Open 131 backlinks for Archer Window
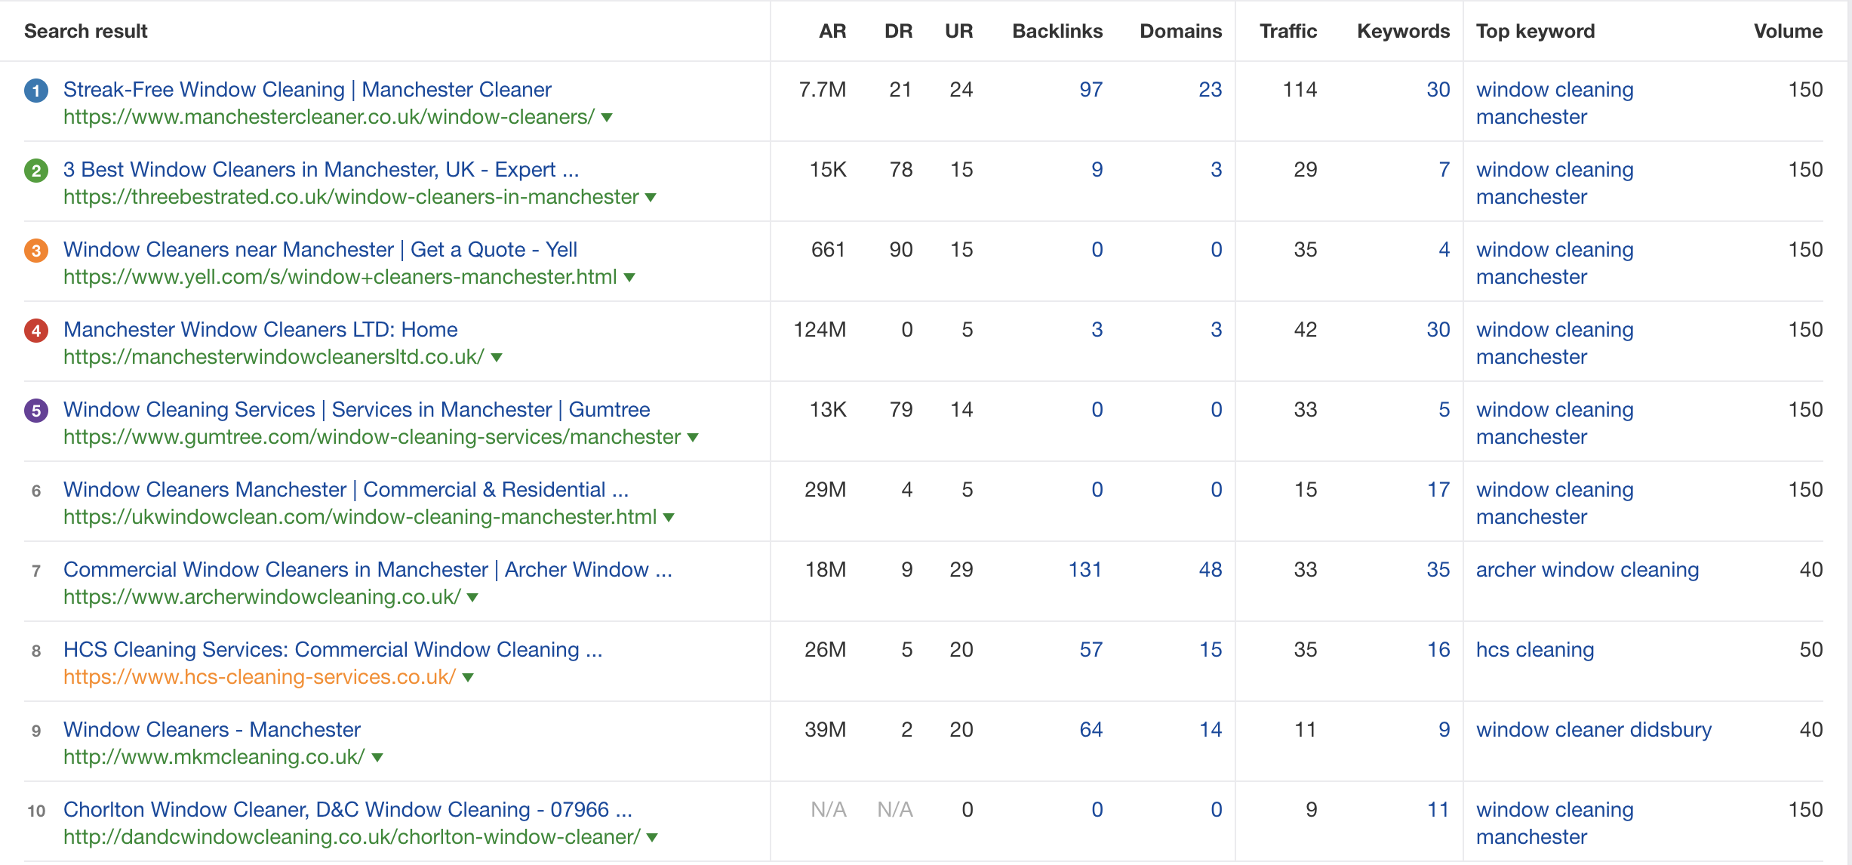1852x865 pixels. click(x=1084, y=569)
